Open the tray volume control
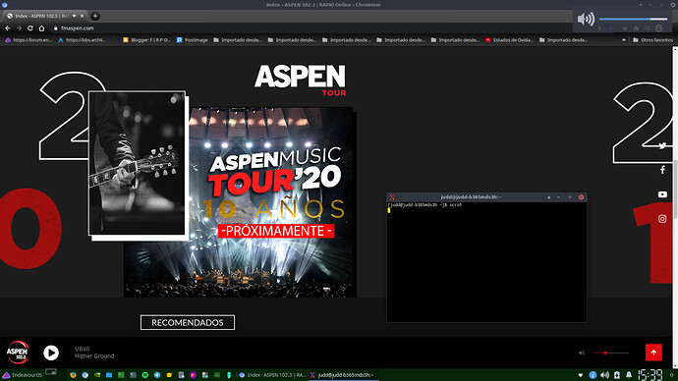The image size is (678, 381). tap(605, 375)
